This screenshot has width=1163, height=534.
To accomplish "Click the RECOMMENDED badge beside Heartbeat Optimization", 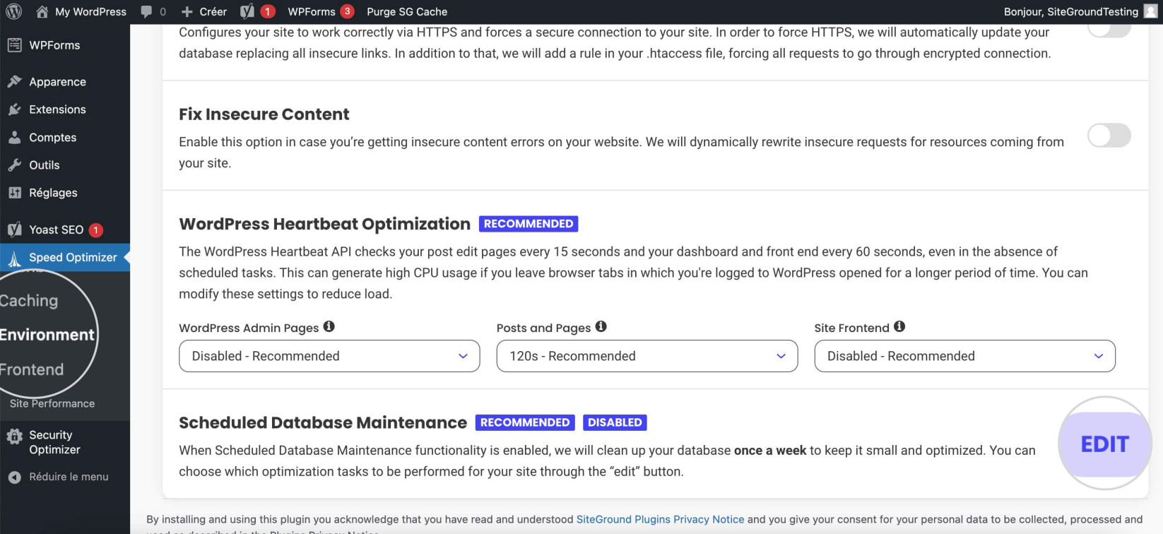I will click(x=529, y=224).
